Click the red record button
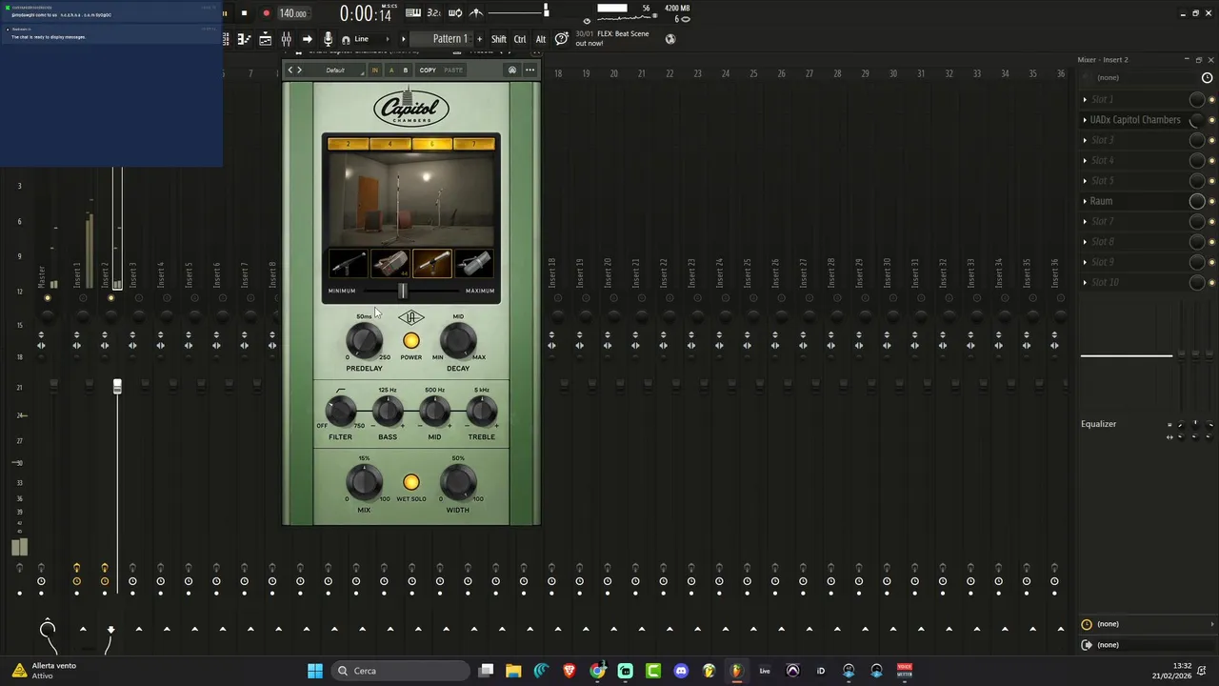Viewport: 1219px width, 686px height. tap(266, 13)
